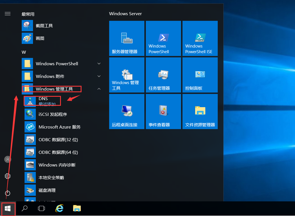
Task: Launch the Windows PowerShell ISE tile
Action: pyautogui.click(x=200, y=38)
